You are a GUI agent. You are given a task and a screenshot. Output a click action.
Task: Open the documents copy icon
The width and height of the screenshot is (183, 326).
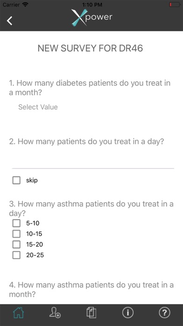91,312
